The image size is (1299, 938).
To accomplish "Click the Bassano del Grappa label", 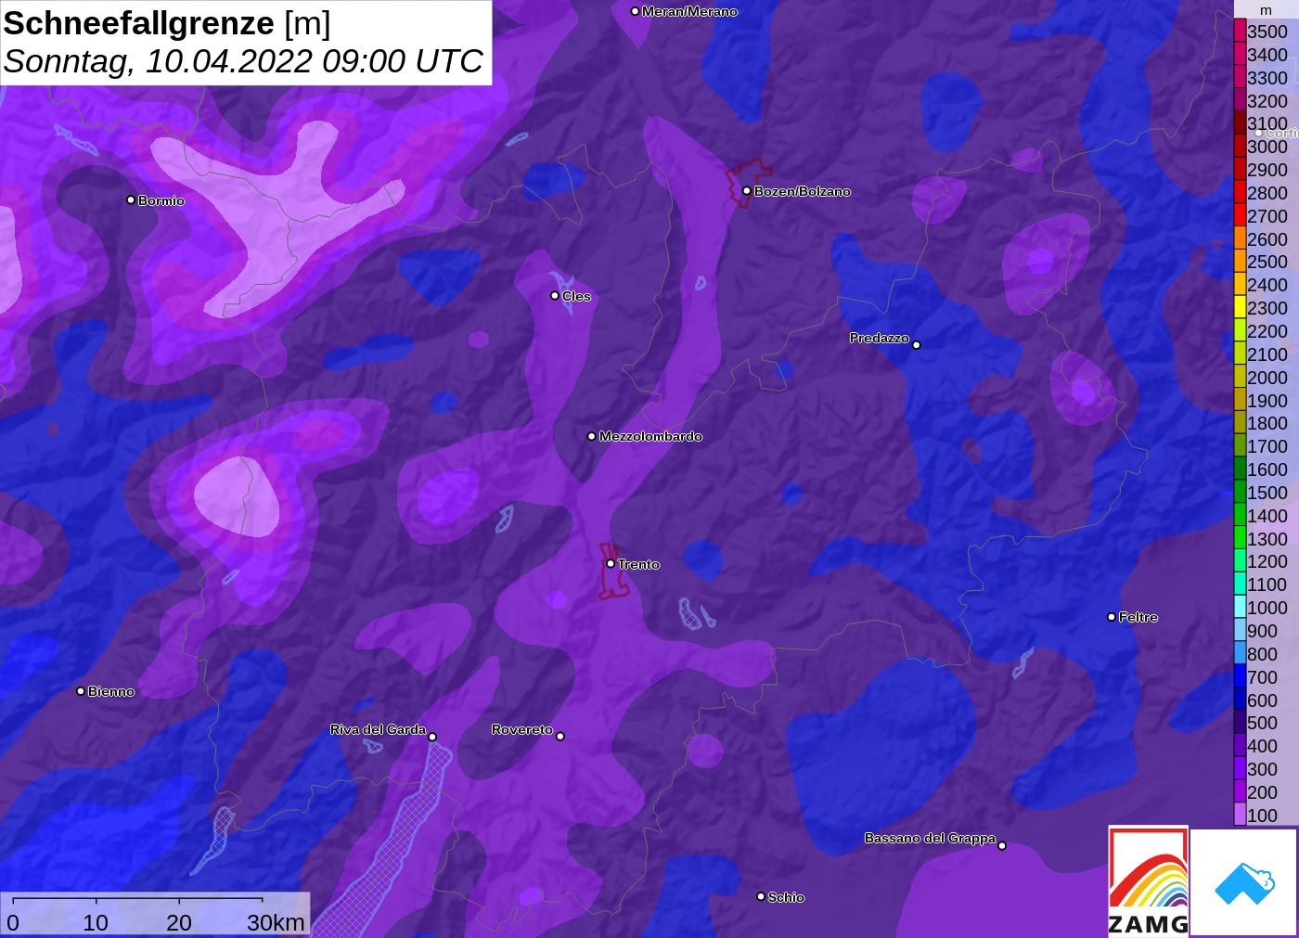I will (930, 838).
